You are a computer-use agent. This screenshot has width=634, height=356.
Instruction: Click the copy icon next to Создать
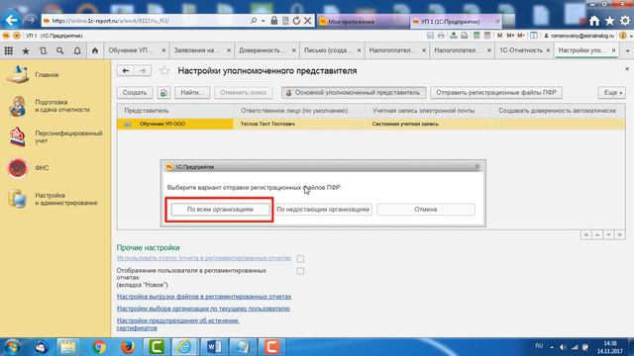pos(163,93)
